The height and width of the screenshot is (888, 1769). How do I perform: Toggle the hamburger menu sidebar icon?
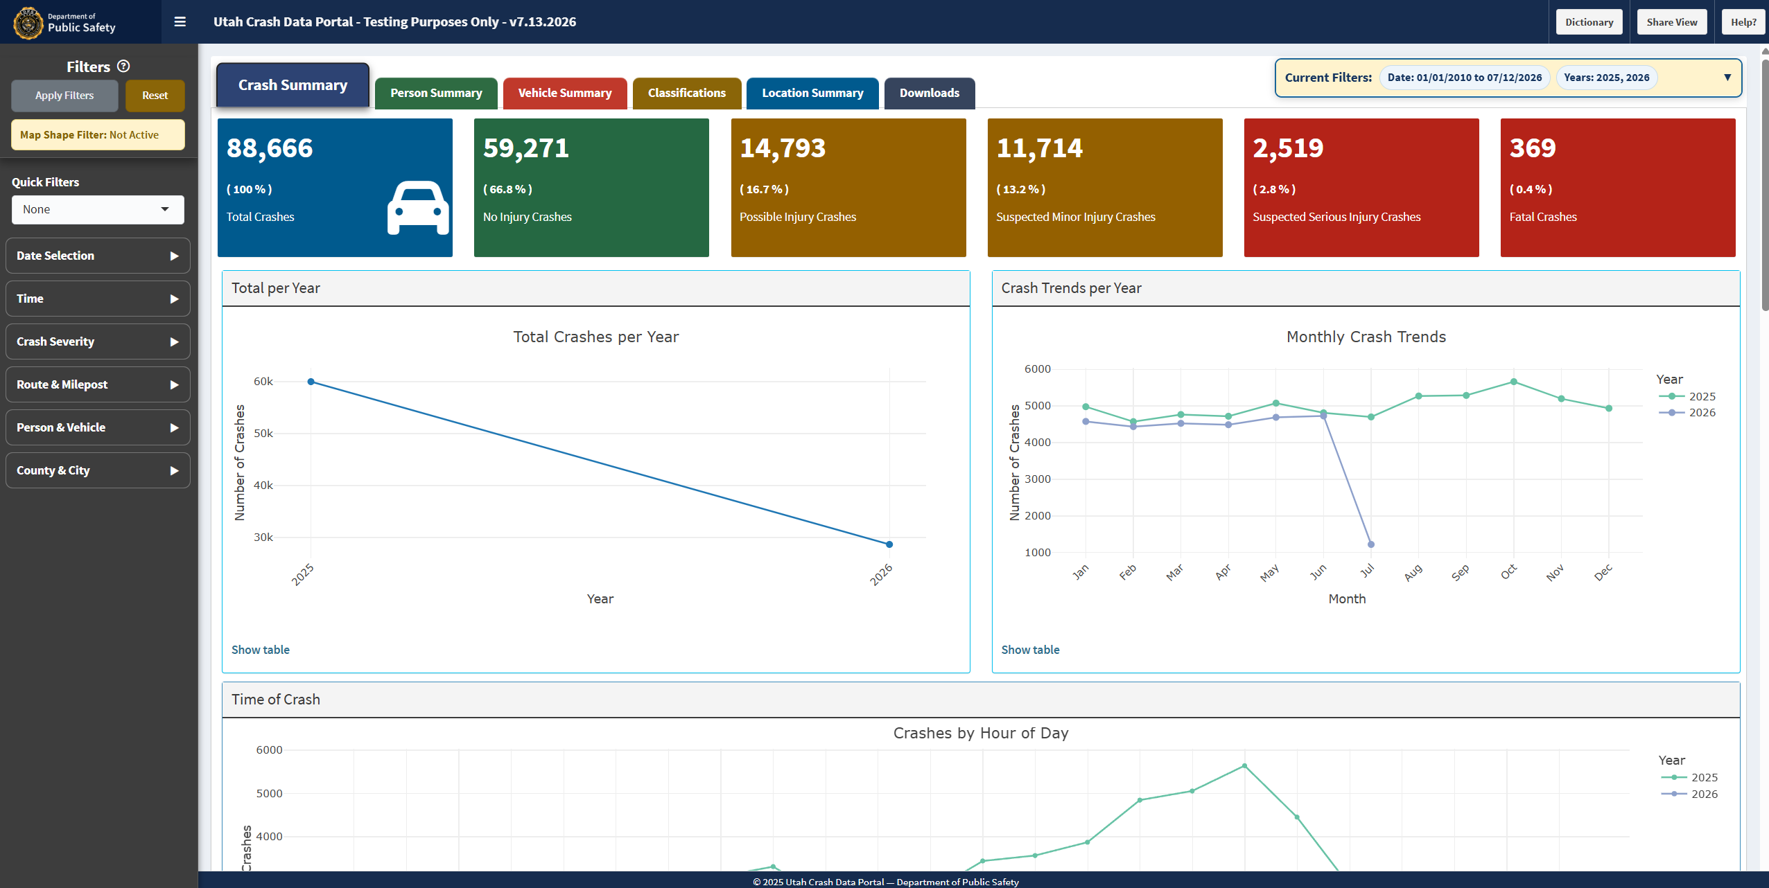pyautogui.click(x=180, y=21)
